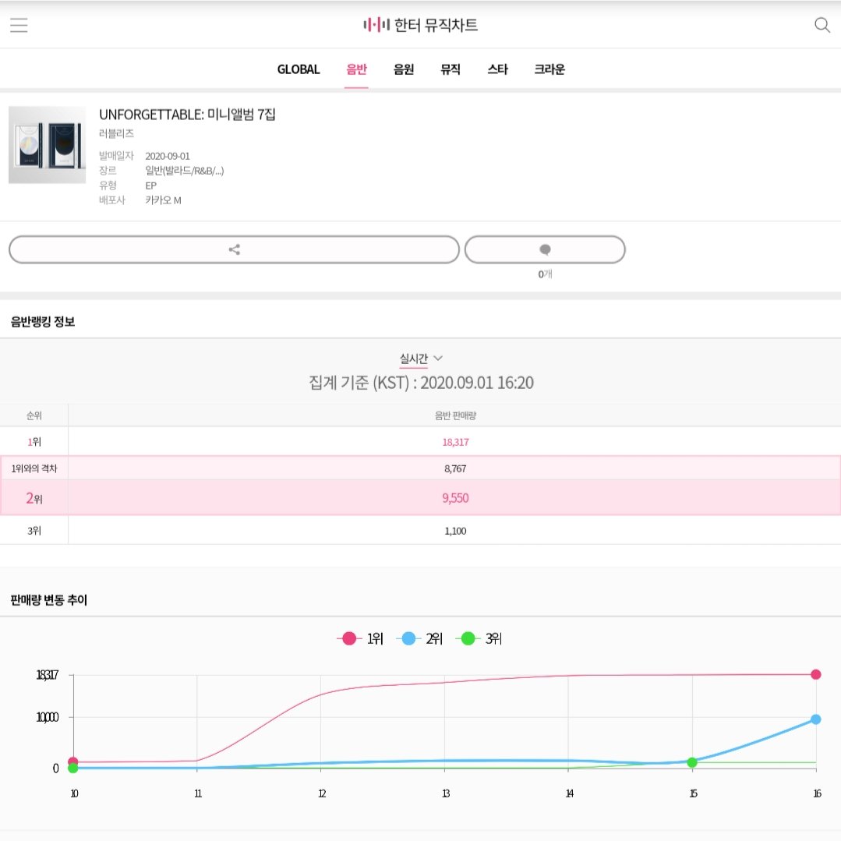Viewport: 841px width, 841px height.
Task: Click the 9,550 second-place sales figure
Action: (x=454, y=498)
